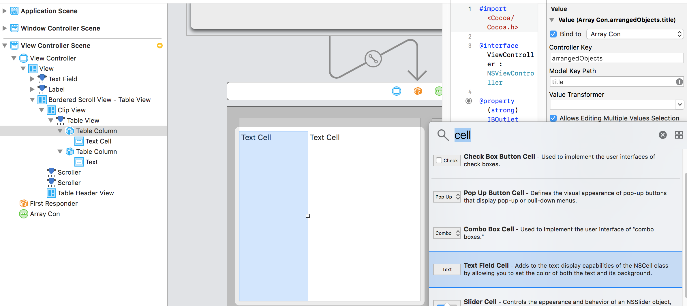Open the Value Transformer dropdown arrow

[x=680, y=104]
